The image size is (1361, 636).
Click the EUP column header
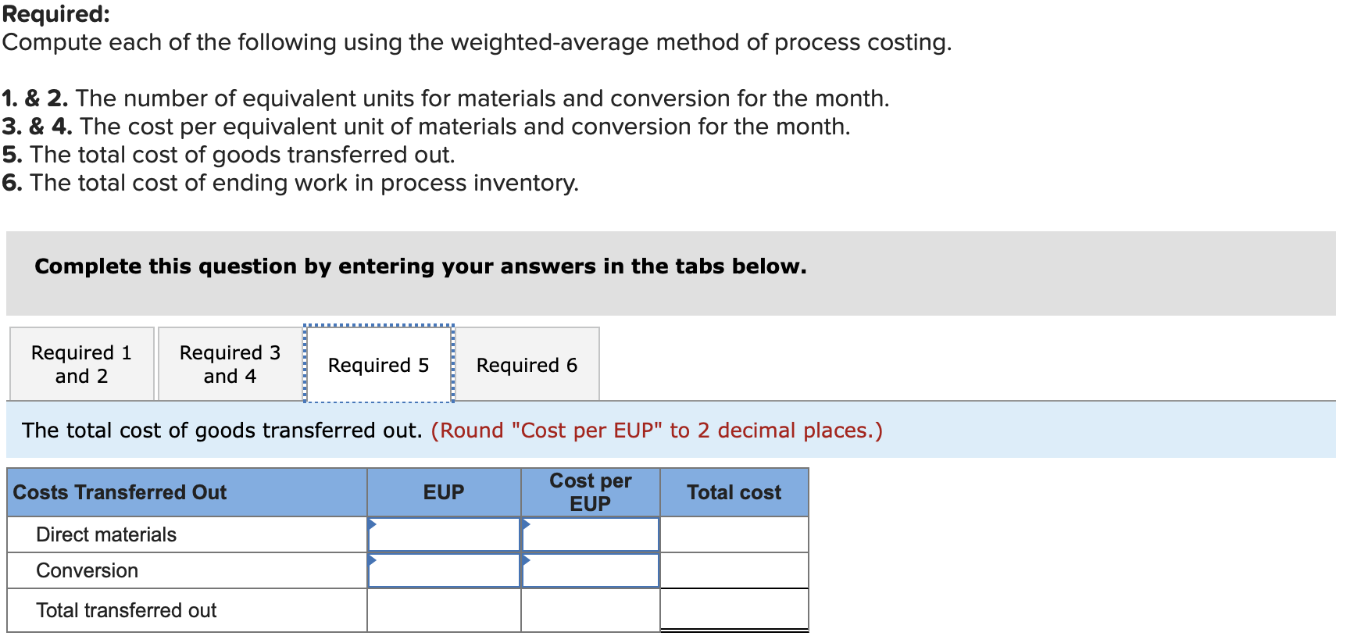pos(444,491)
